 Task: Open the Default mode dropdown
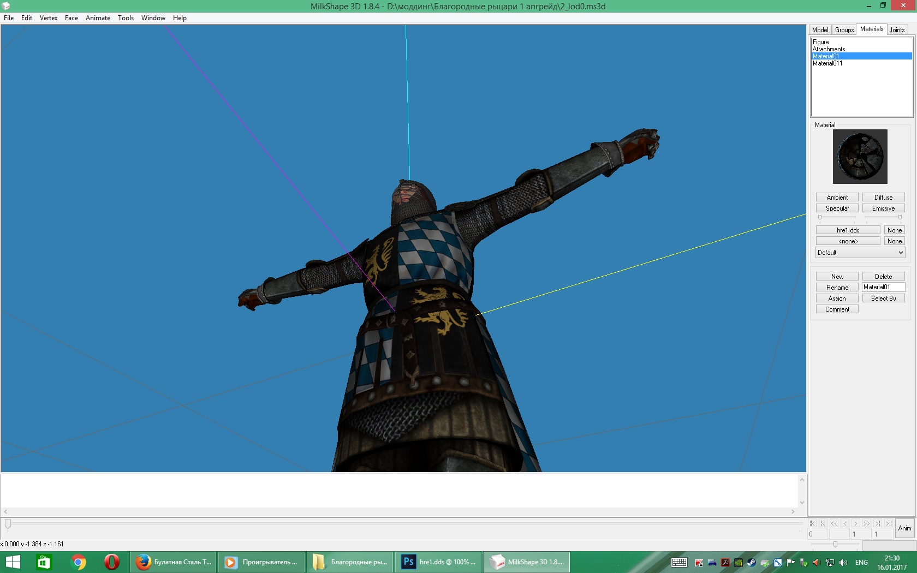click(x=860, y=253)
